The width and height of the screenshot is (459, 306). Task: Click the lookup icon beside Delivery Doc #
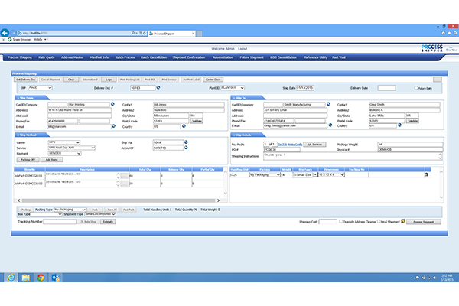pyautogui.click(x=158, y=87)
